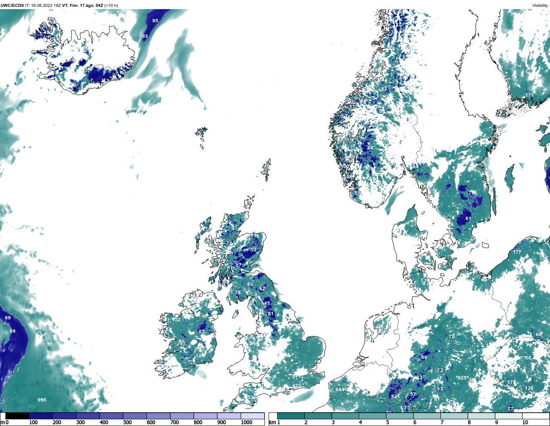The image size is (550, 426).
Task: Click the 5–6 km legend swatch
Action: point(400,416)
